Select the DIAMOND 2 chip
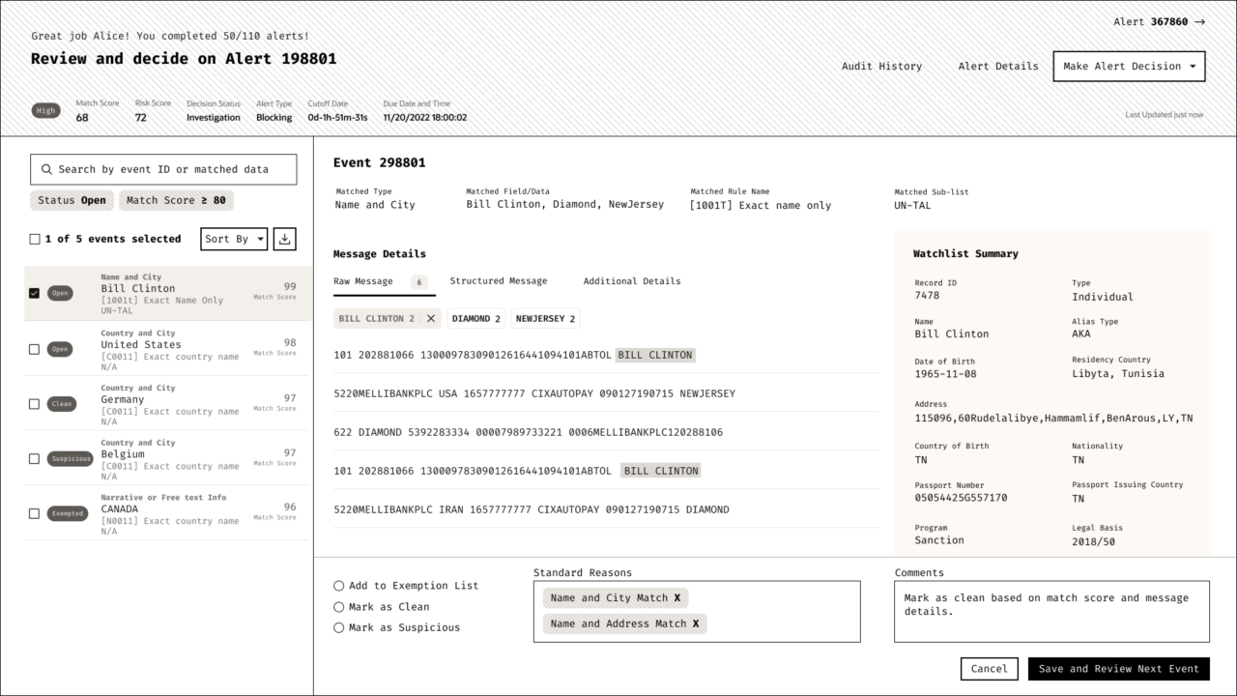This screenshot has height=696, width=1237. [x=476, y=318]
